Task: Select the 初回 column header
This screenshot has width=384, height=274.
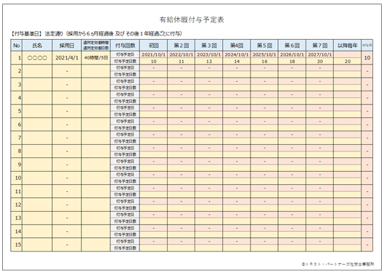Action: [154, 45]
